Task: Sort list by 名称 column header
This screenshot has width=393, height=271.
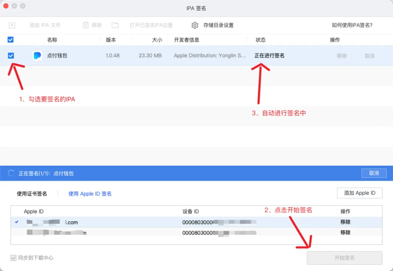Action: (52, 40)
